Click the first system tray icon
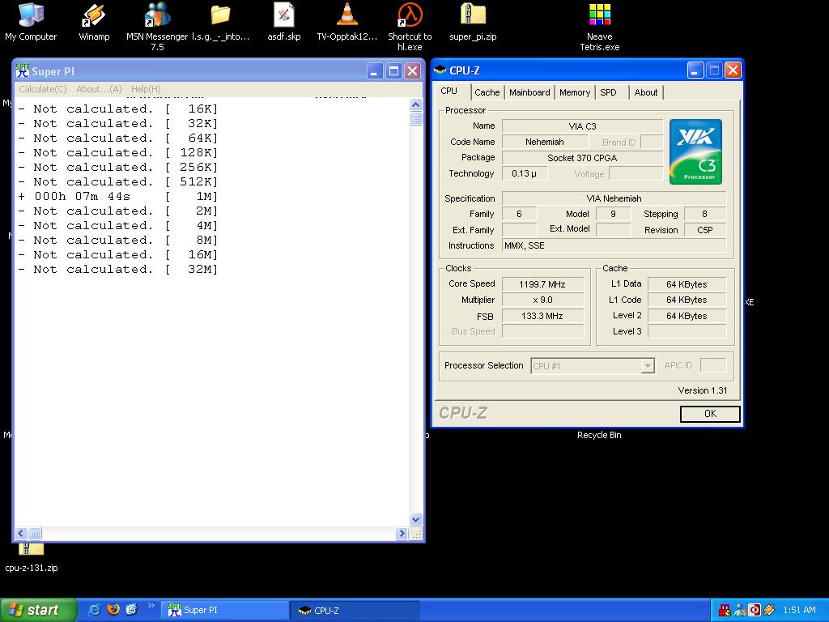This screenshot has width=829, height=622. tap(725, 610)
